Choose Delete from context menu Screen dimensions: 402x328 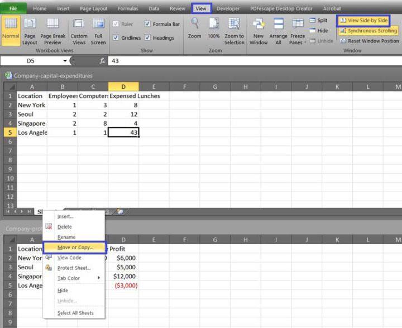[x=74, y=227]
